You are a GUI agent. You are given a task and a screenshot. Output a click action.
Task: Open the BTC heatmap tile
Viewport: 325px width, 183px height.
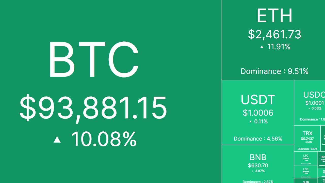pos(111,91)
